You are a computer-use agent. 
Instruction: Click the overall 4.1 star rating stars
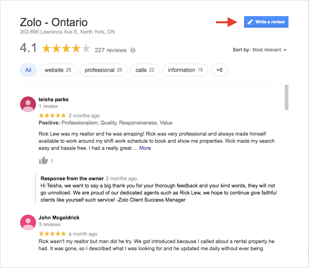pyautogui.click(x=66, y=49)
